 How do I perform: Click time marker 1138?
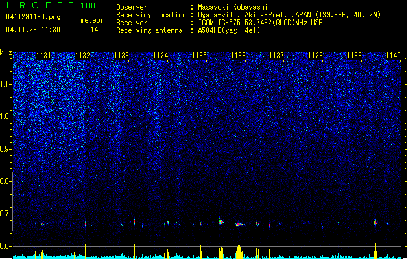point(316,56)
